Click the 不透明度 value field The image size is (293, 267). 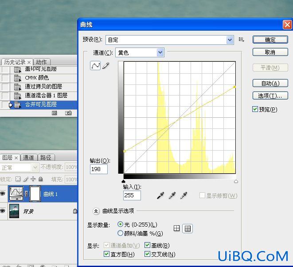coord(71,167)
